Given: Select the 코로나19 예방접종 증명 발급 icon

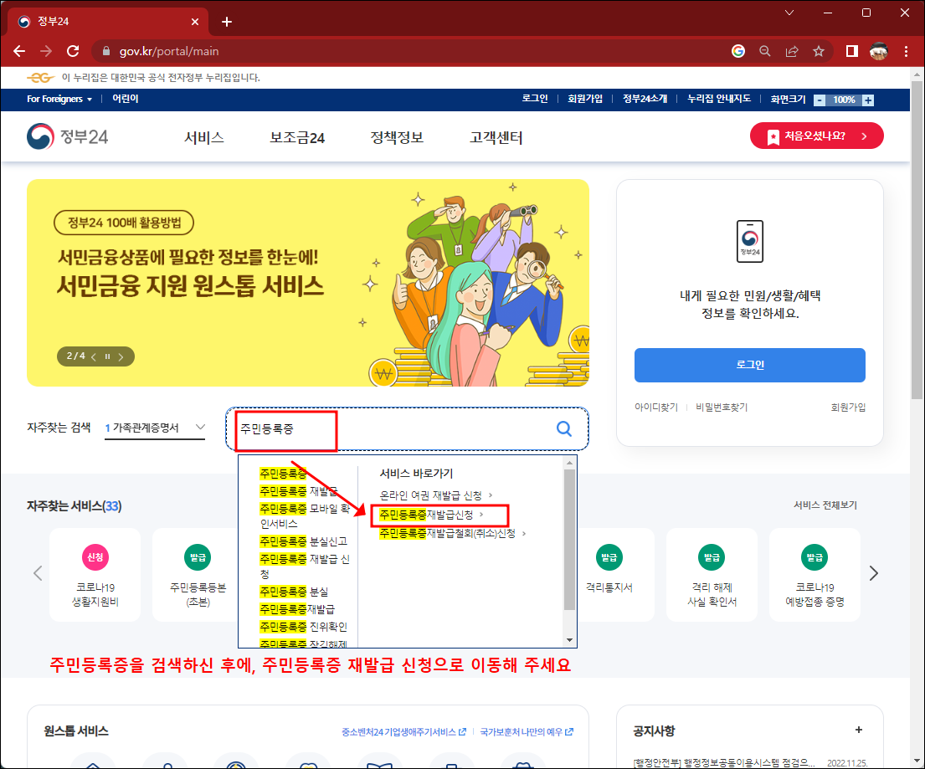Looking at the screenshot, I should [x=815, y=575].
